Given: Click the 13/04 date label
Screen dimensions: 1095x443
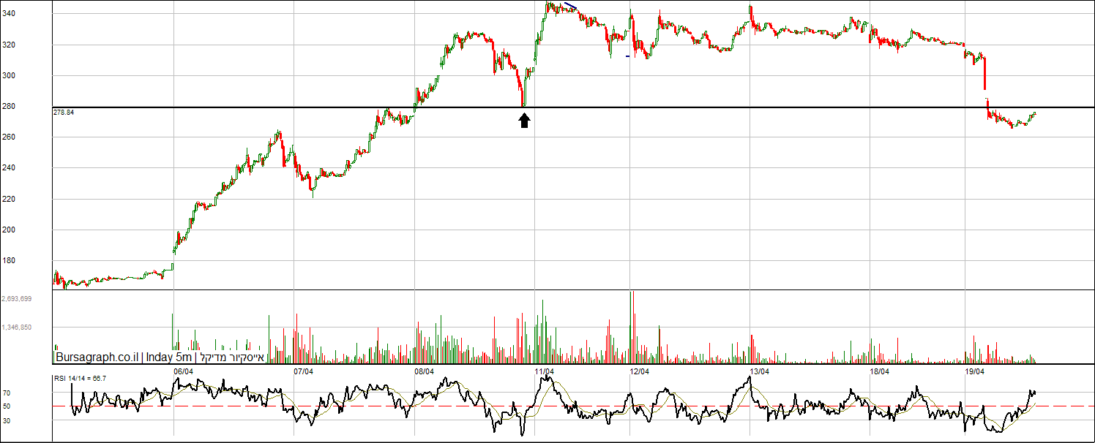Looking at the screenshot, I should (x=760, y=371).
